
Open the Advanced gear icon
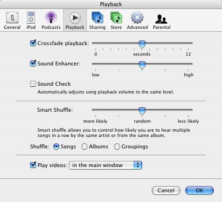coord(137,18)
